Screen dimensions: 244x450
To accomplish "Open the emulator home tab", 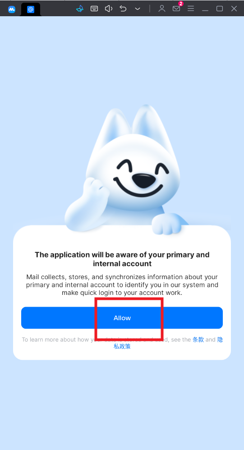I will point(11,9).
